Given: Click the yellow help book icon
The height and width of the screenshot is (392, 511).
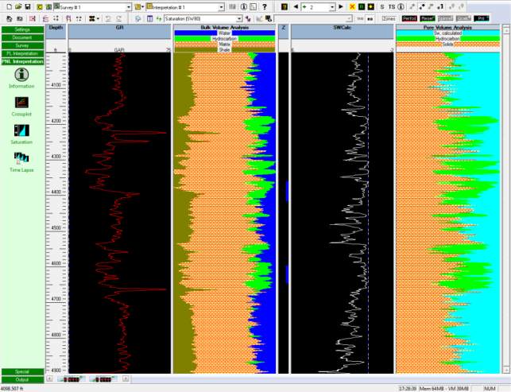Looking at the screenshot, I should click(x=285, y=7).
